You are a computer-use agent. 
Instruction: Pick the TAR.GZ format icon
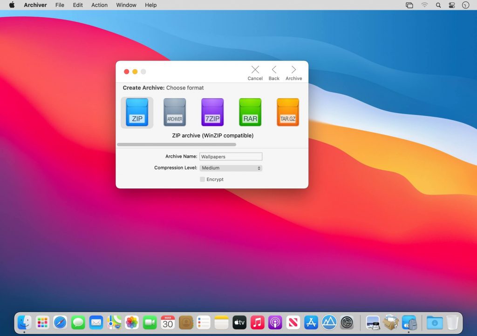click(288, 112)
